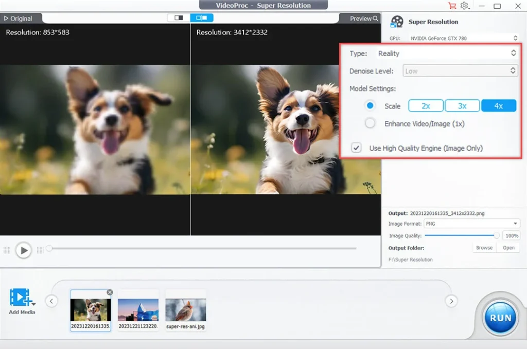
Task: Open the Super Resolution panel icon
Action: click(x=397, y=22)
